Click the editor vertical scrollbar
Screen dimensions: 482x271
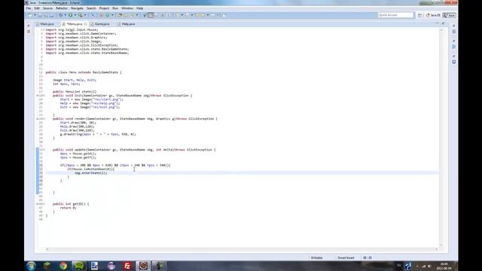click(x=441, y=137)
